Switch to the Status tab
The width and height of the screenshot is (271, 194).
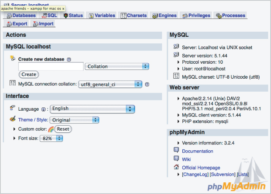coord(73,16)
